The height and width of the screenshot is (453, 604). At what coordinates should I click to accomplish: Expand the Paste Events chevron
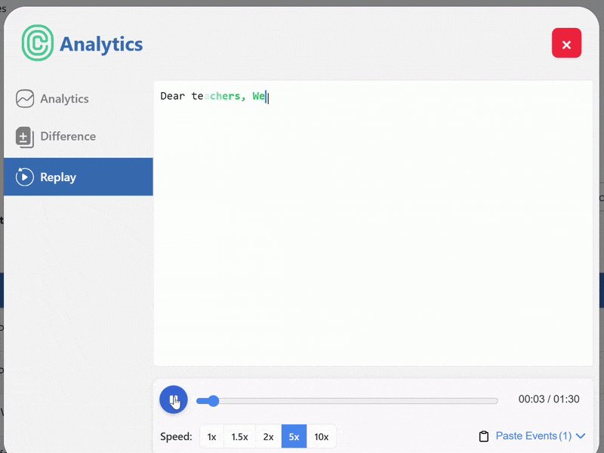581,436
